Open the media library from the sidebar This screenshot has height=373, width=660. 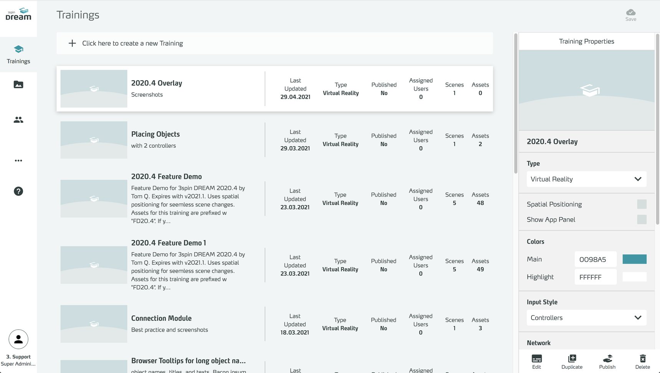[18, 85]
